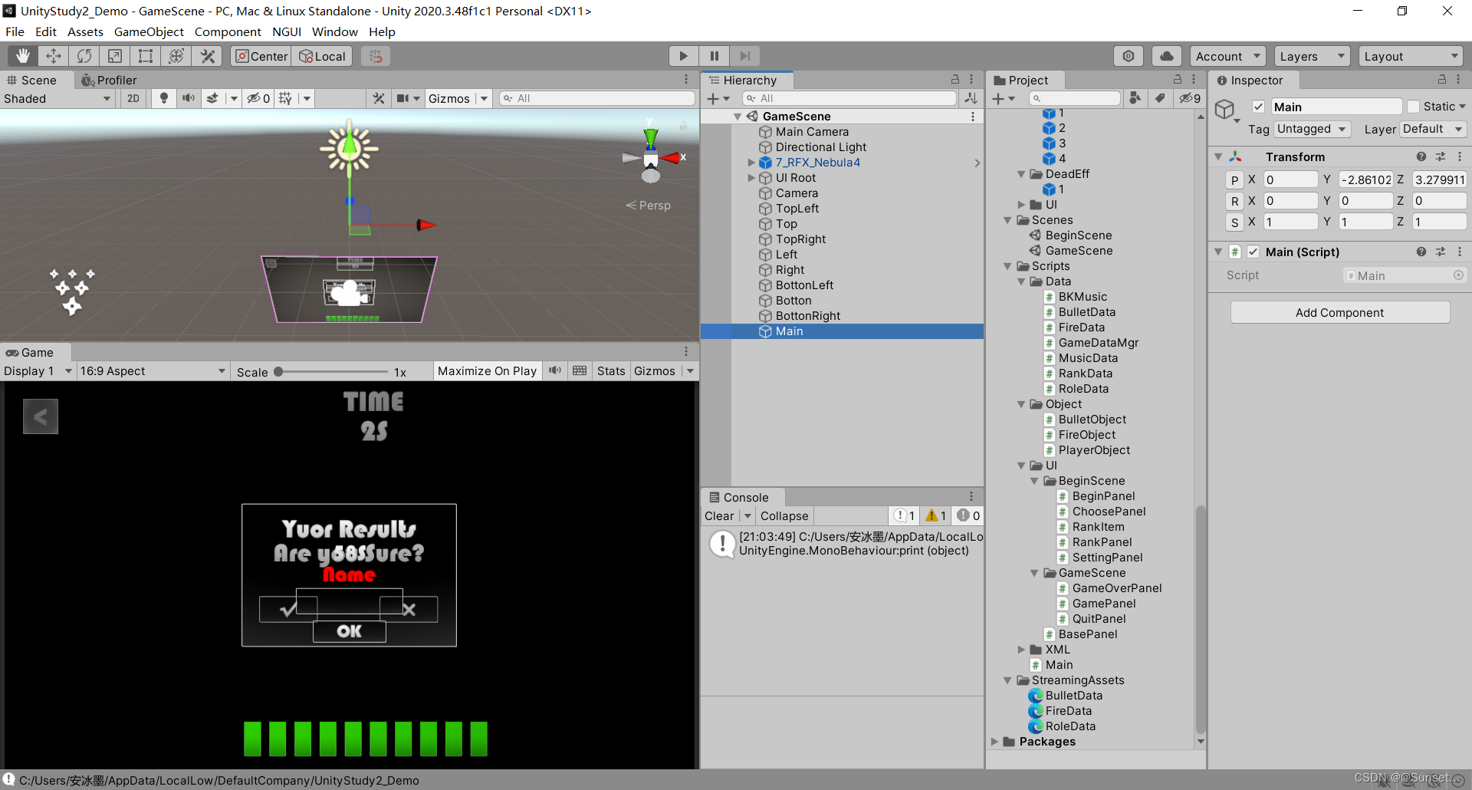Image resolution: width=1472 pixels, height=790 pixels.
Task: Start Play mode
Action: pos(683,56)
